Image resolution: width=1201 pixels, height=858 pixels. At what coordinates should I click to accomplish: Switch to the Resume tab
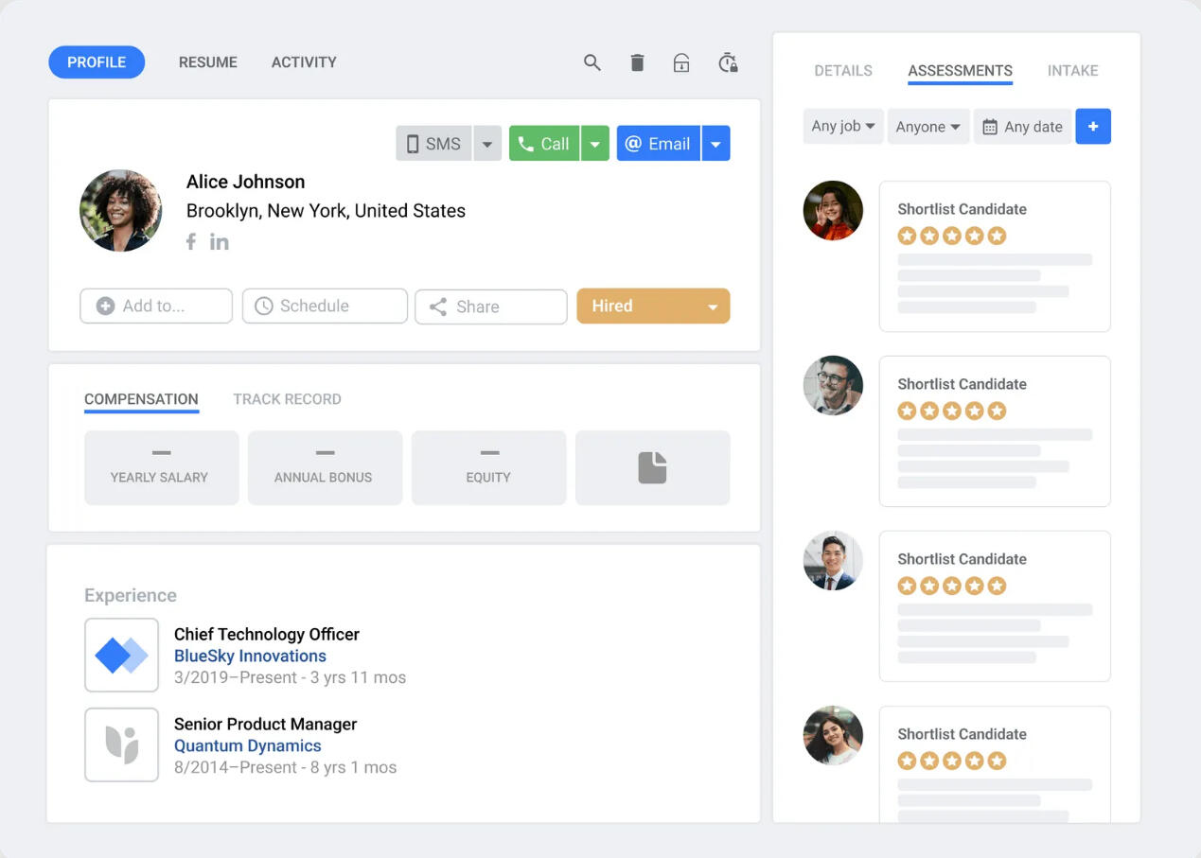coord(208,62)
